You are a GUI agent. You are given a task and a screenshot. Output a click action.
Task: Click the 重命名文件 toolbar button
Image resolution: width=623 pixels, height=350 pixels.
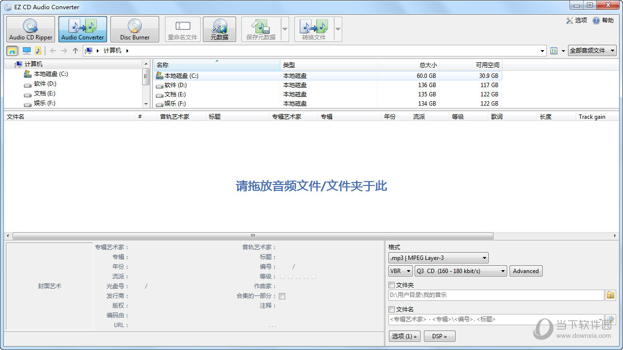point(183,29)
